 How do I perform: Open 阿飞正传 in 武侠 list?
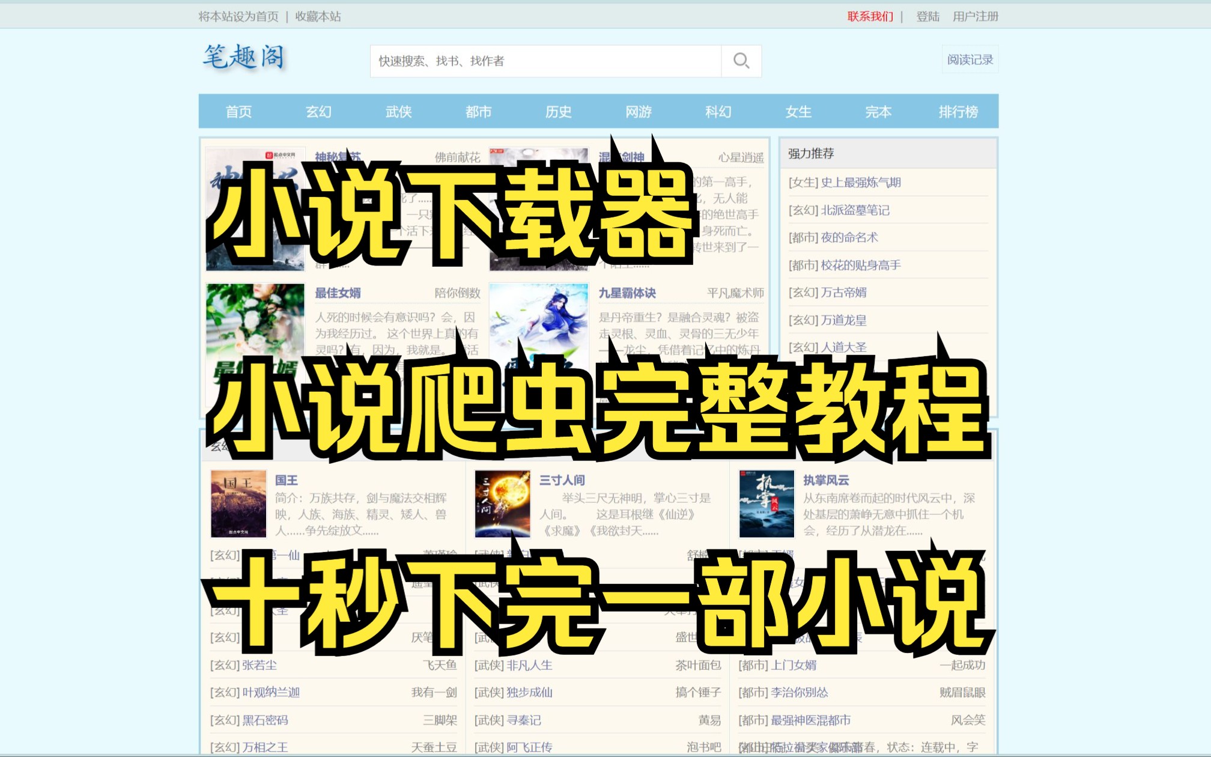pyautogui.click(x=529, y=747)
